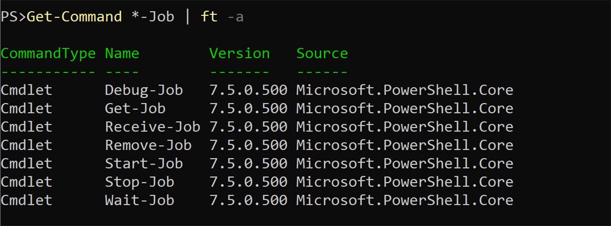Select the Stop-Job cmdlet name

pos(140,182)
